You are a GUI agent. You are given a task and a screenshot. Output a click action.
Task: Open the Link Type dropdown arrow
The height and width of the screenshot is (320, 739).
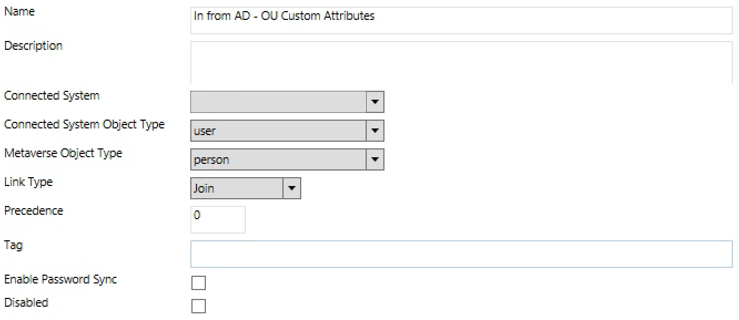point(292,189)
